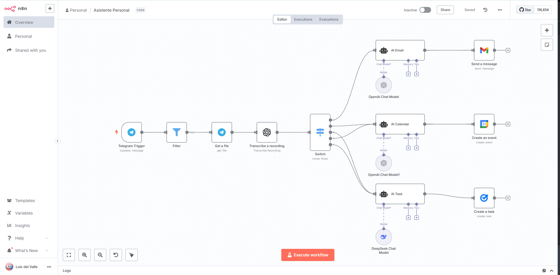
Task: Select the DeepSeek Chat Model node
Action: click(x=384, y=237)
